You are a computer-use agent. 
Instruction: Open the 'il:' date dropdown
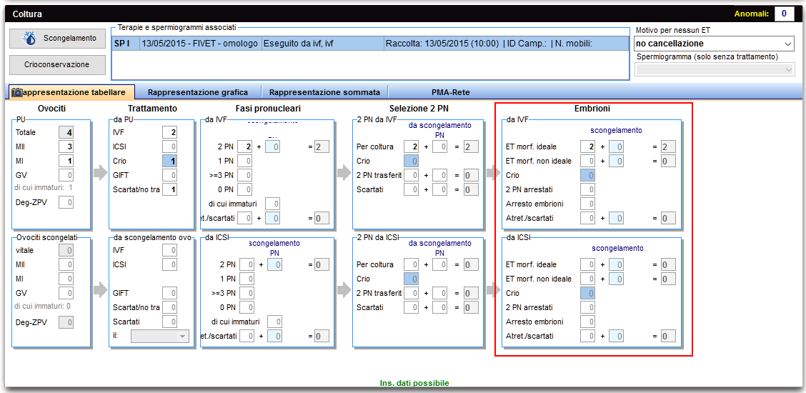[x=160, y=337]
